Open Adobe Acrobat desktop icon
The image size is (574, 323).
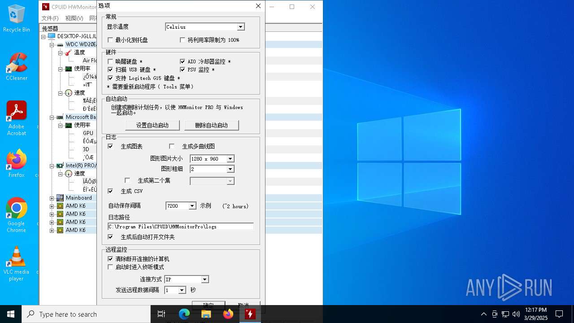17,118
